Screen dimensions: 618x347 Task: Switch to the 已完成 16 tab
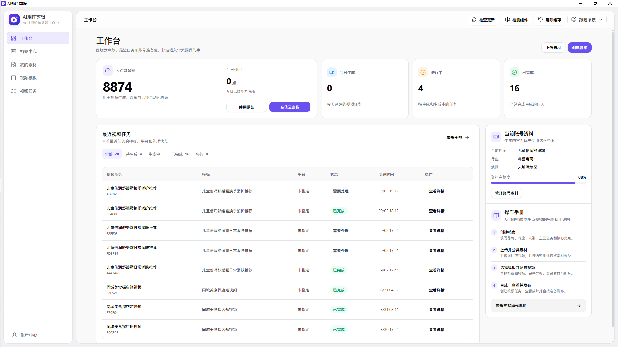[x=180, y=154]
